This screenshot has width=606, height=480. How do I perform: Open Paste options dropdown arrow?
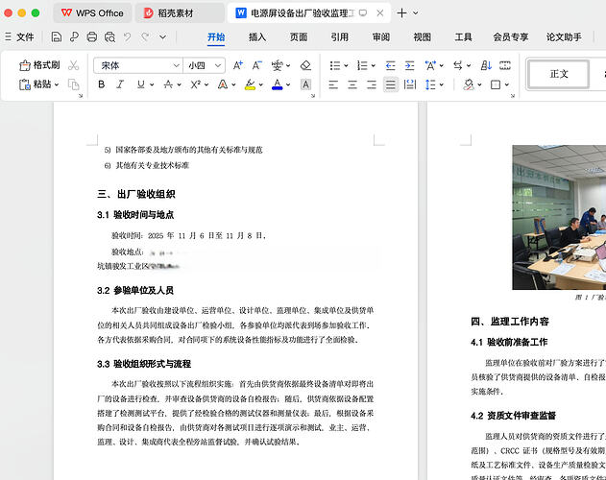57,84
